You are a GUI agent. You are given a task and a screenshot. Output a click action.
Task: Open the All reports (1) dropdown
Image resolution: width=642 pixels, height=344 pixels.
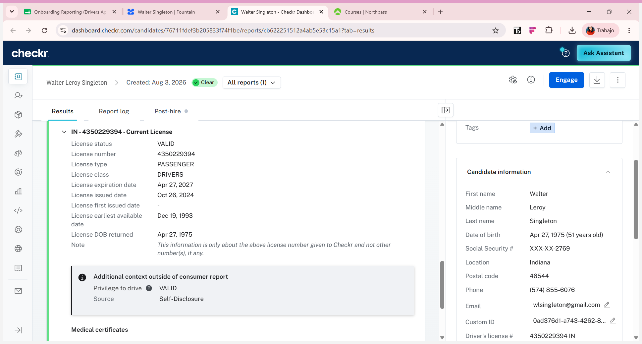[x=252, y=83]
